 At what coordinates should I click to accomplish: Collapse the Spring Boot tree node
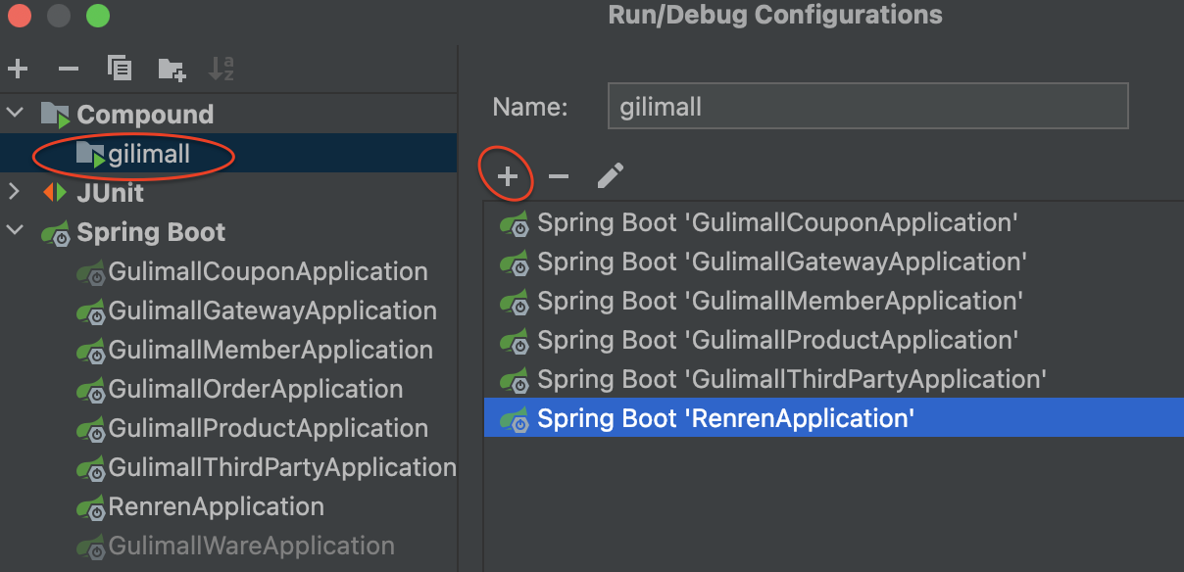pyautogui.click(x=16, y=231)
